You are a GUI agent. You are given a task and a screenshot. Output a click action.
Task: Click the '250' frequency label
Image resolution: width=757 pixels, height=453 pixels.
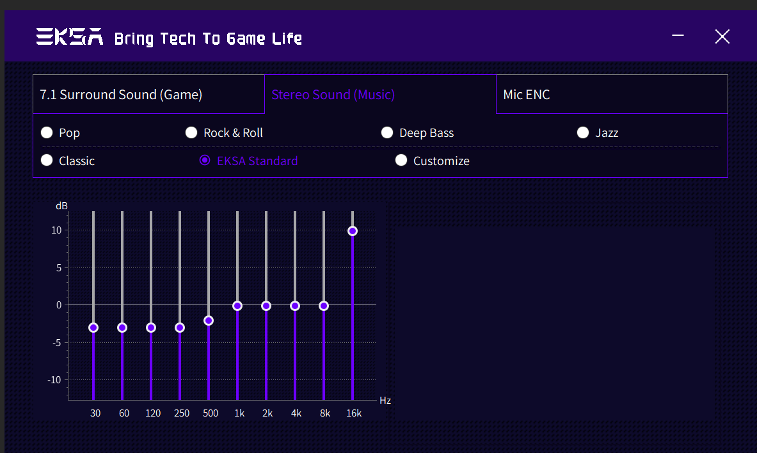coord(182,413)
